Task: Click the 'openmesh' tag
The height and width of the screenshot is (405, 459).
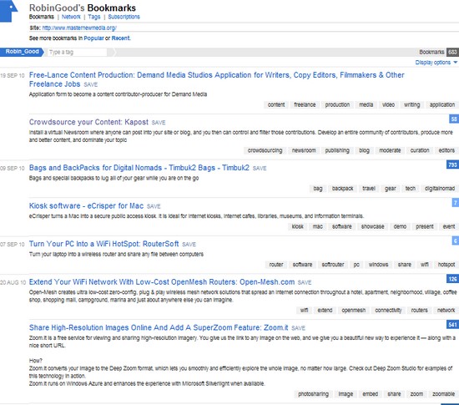Action: (x=354, y=311)
